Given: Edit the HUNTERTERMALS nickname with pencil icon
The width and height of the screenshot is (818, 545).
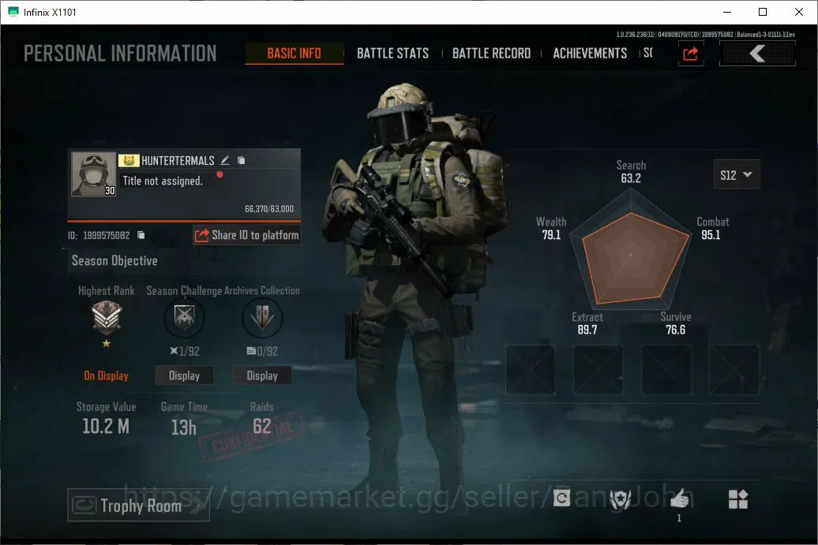Looking at the screenshot, I should 225,160.
